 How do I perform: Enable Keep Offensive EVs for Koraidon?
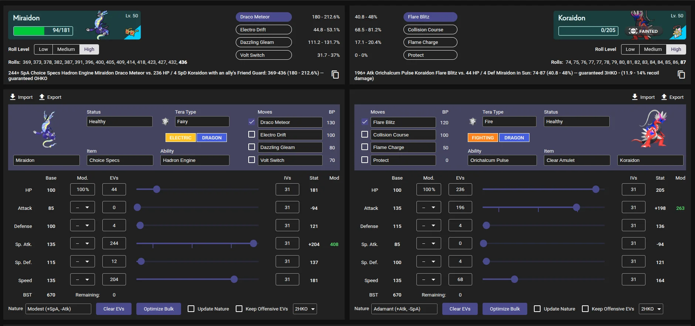point(585,309)
